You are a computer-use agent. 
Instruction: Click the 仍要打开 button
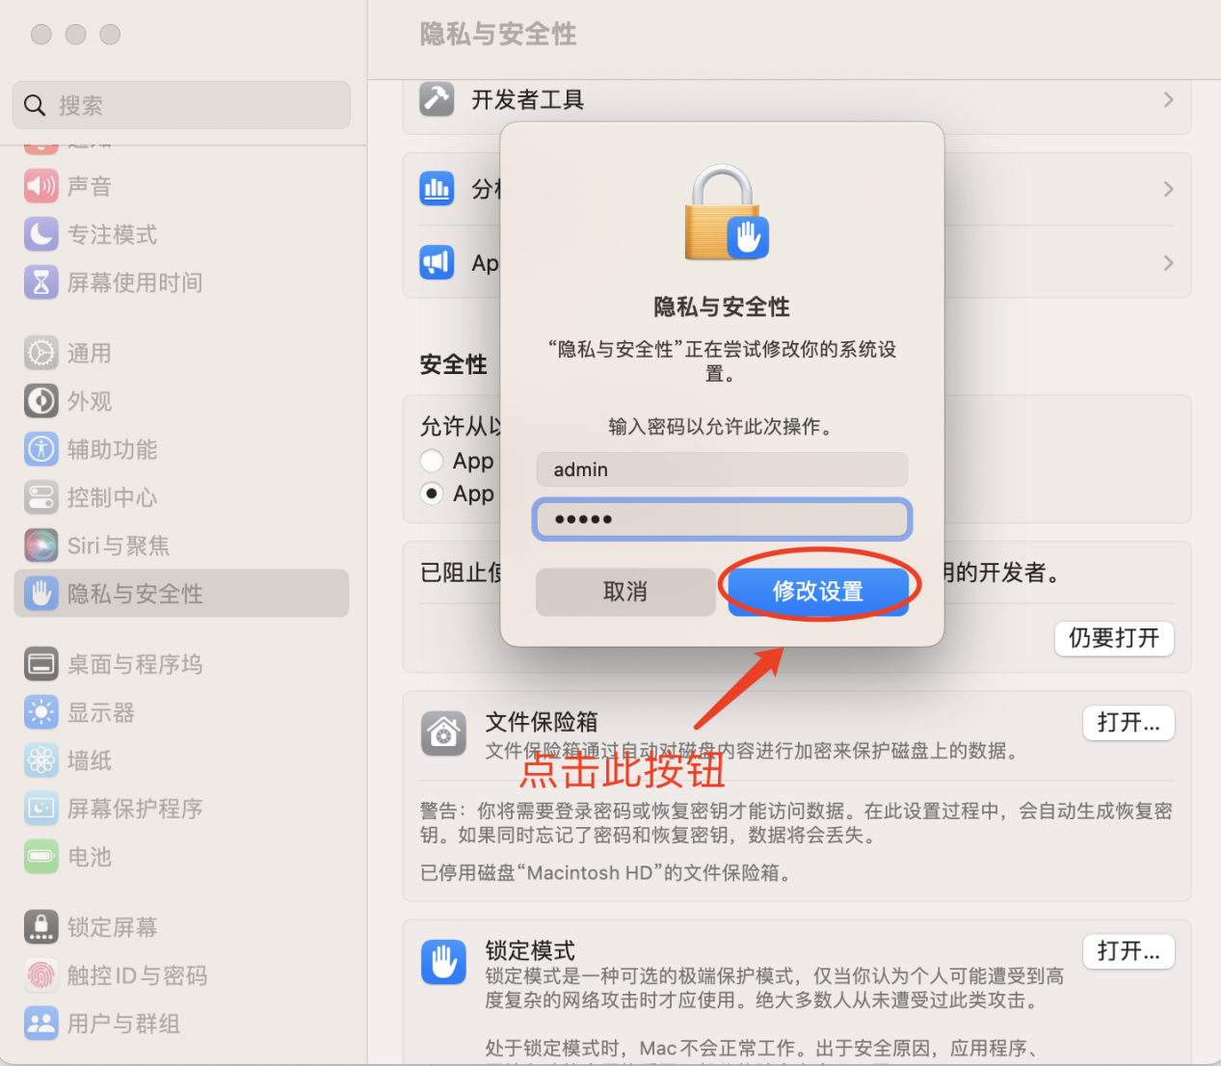(1114, 638)
